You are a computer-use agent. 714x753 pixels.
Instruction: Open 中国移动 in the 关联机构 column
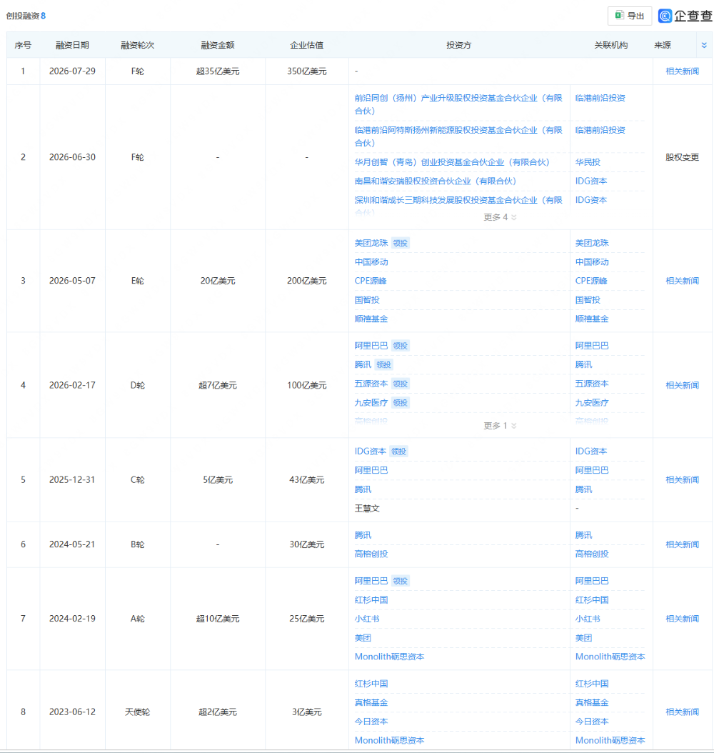coord(592,261)
